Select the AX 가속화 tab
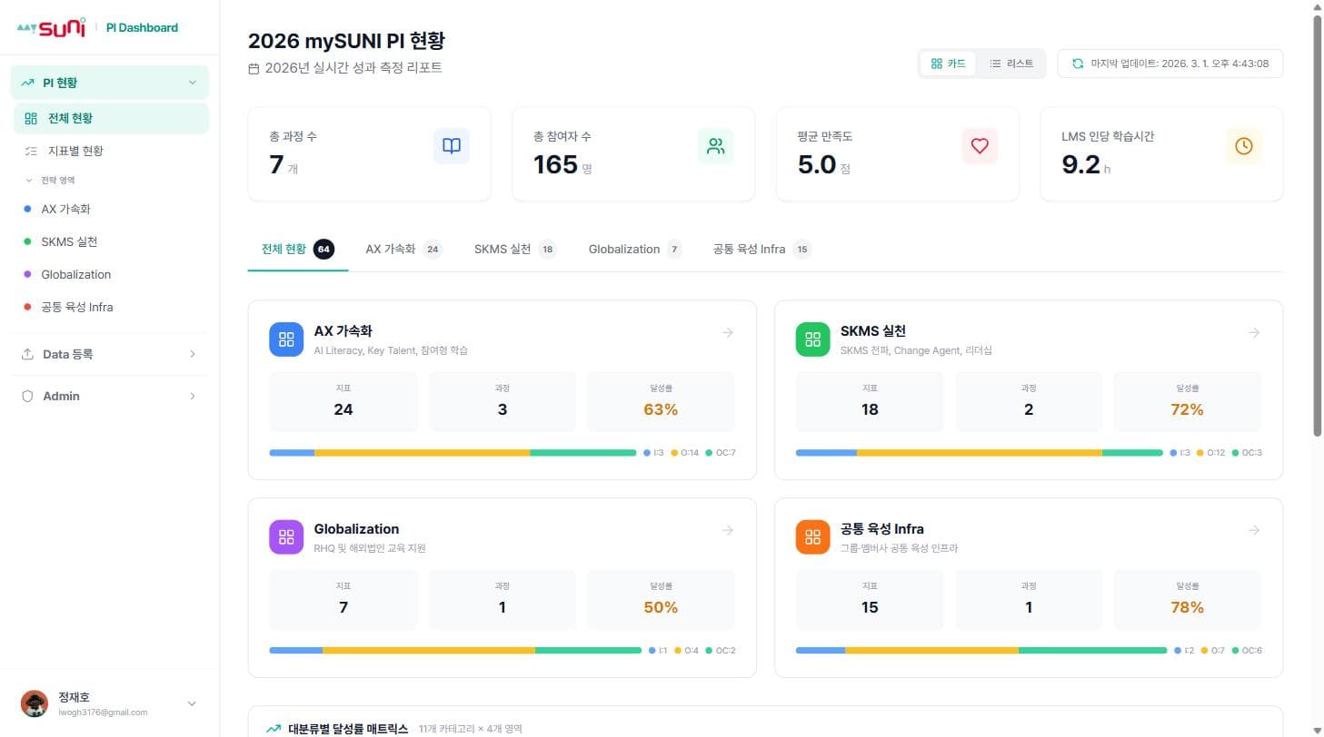The image size is (1324, 737). coord(403,249)
